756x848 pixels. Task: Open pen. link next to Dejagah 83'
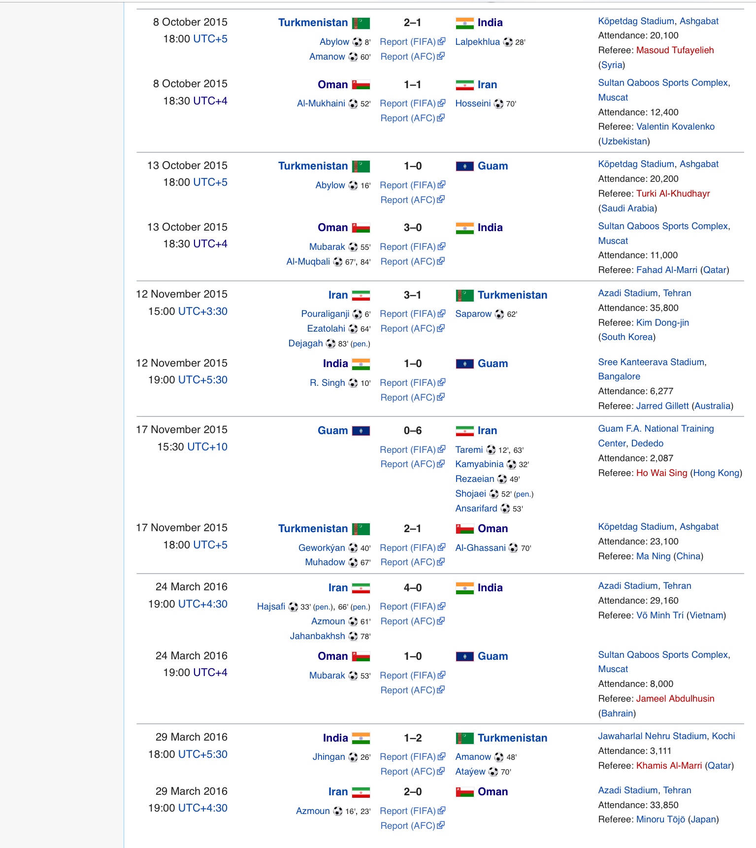(360, 344)
